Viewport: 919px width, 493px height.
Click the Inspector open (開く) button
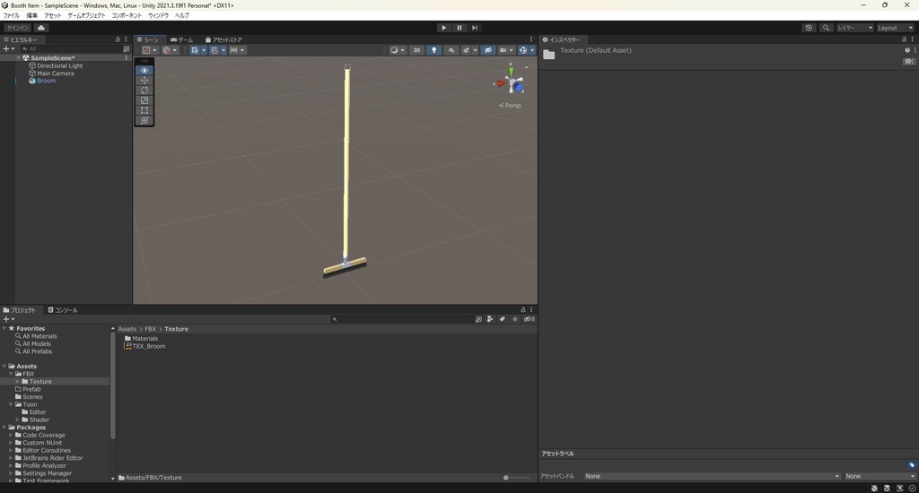pyautogui.click(x=908, y=62)
